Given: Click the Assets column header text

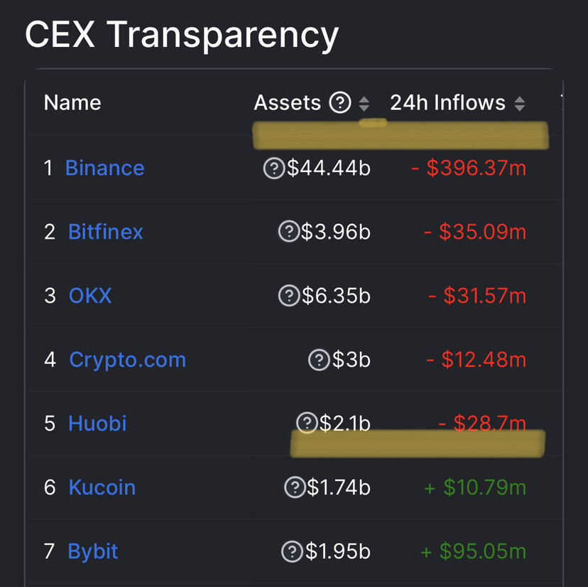Looking at the screenshot, I should click(288, 103).
